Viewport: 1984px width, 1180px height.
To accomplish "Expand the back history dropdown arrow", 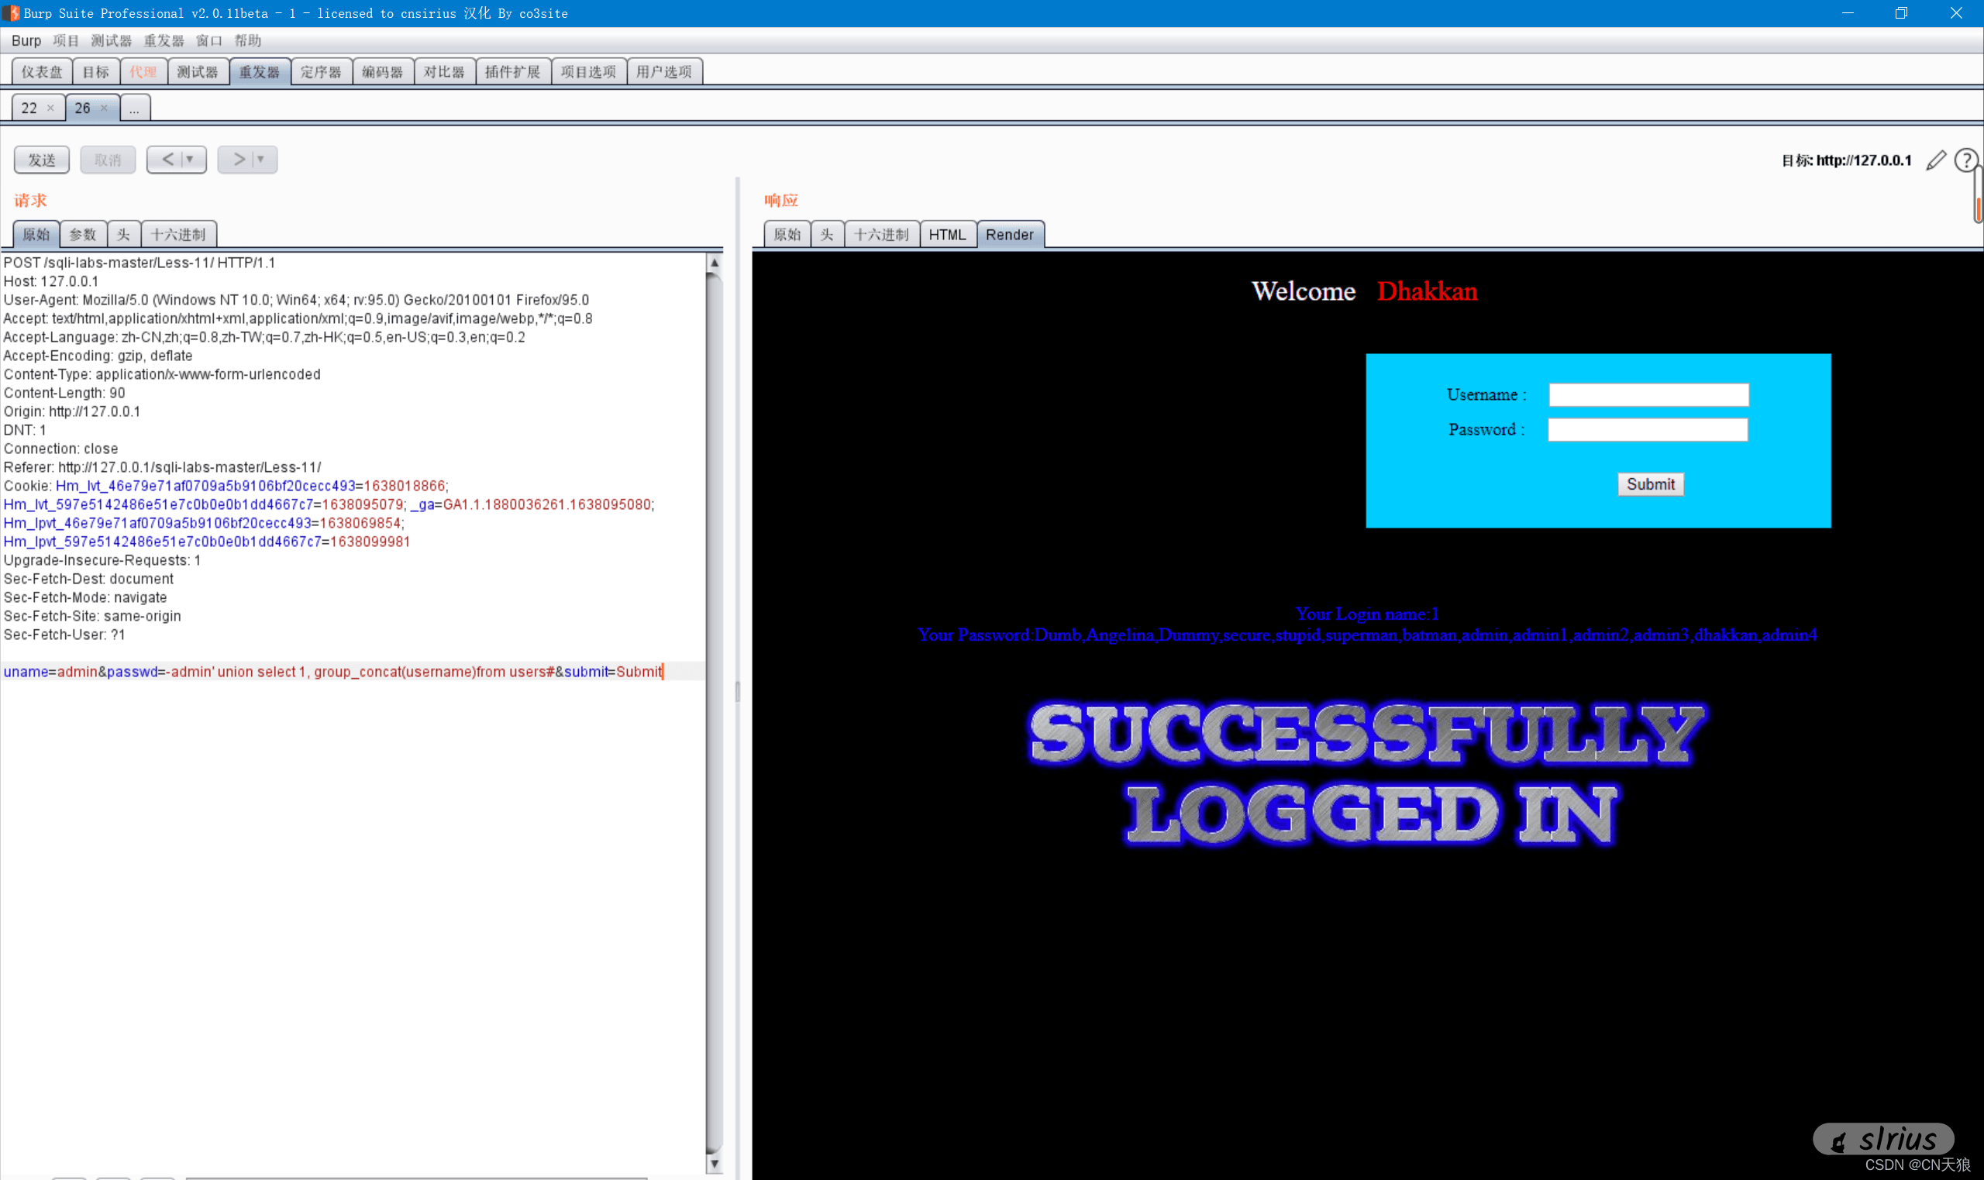I will (190, 160).
